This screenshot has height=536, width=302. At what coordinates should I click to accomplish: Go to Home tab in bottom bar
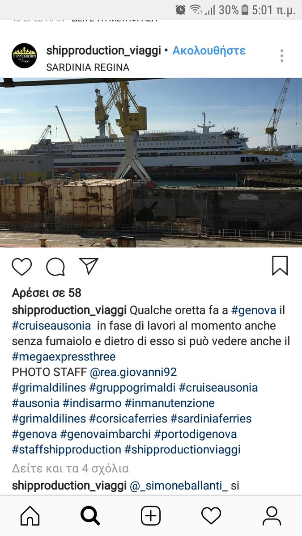30,516
